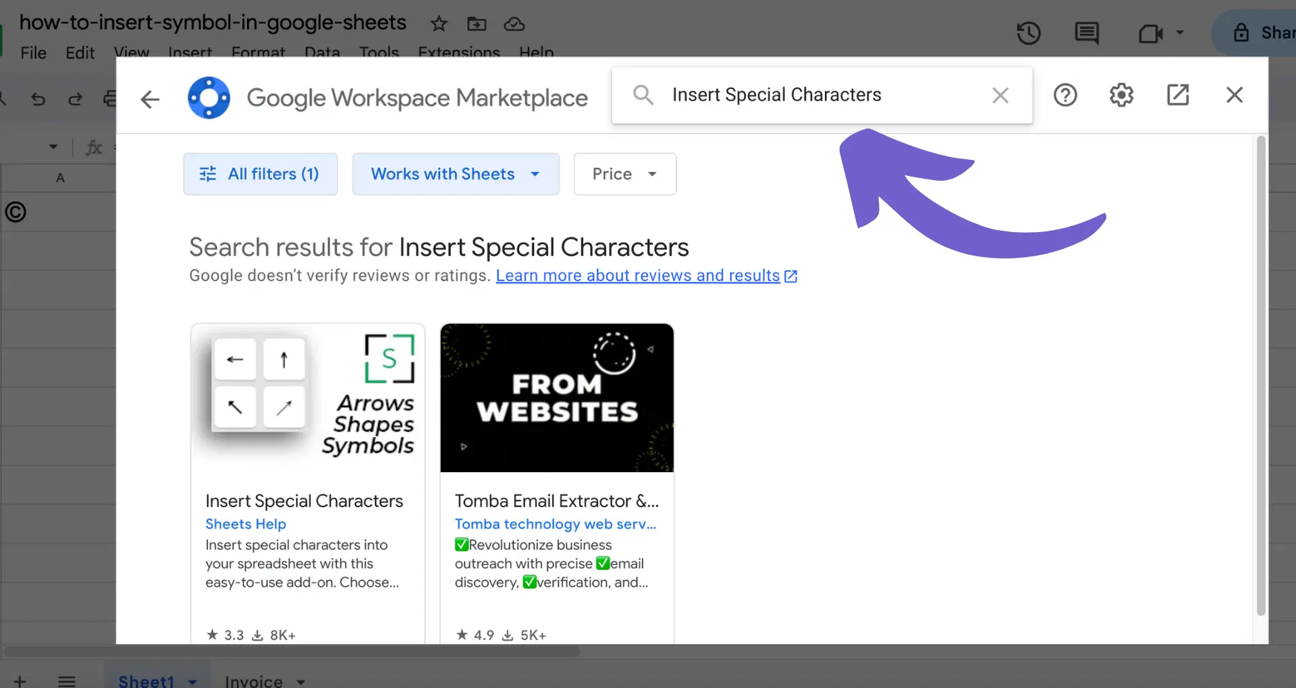Open marketplace help question mark icon
The image size is (1296, 688).
[1065, 95]
